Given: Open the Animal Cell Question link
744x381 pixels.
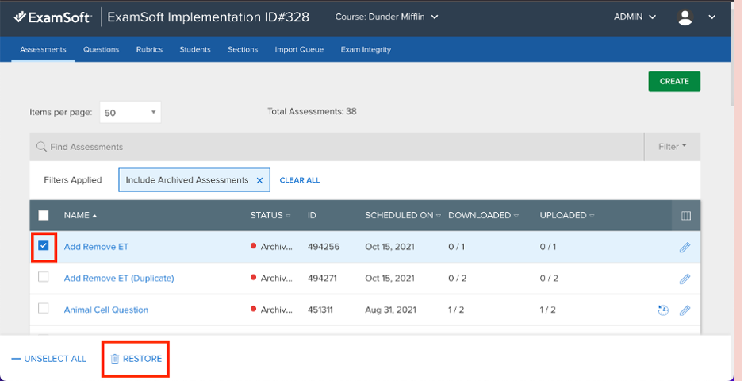Looking at the screenshot, I should [105, 310].
